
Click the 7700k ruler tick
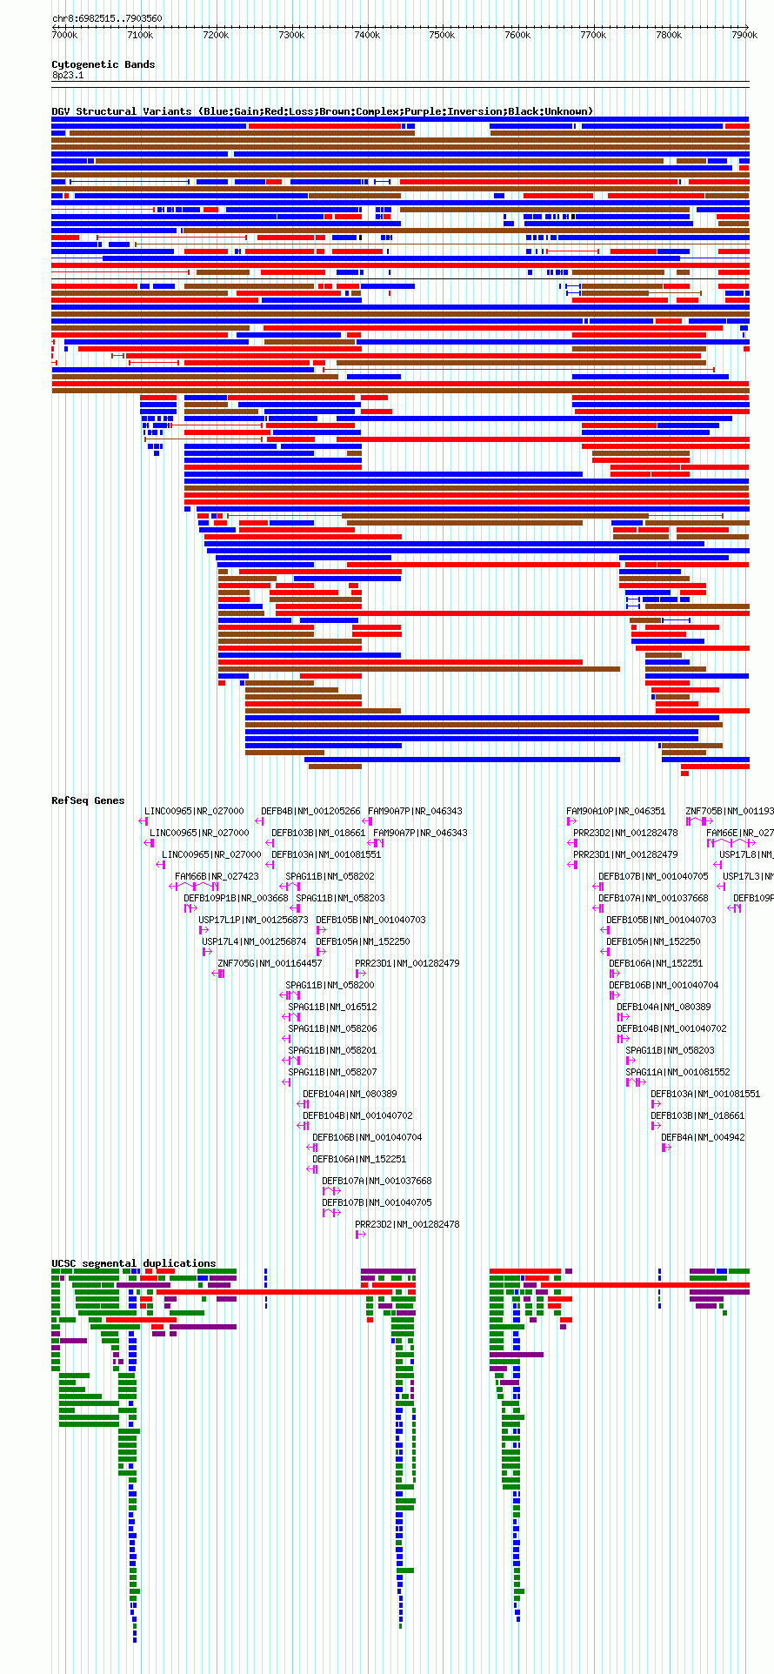coord(593,35)
